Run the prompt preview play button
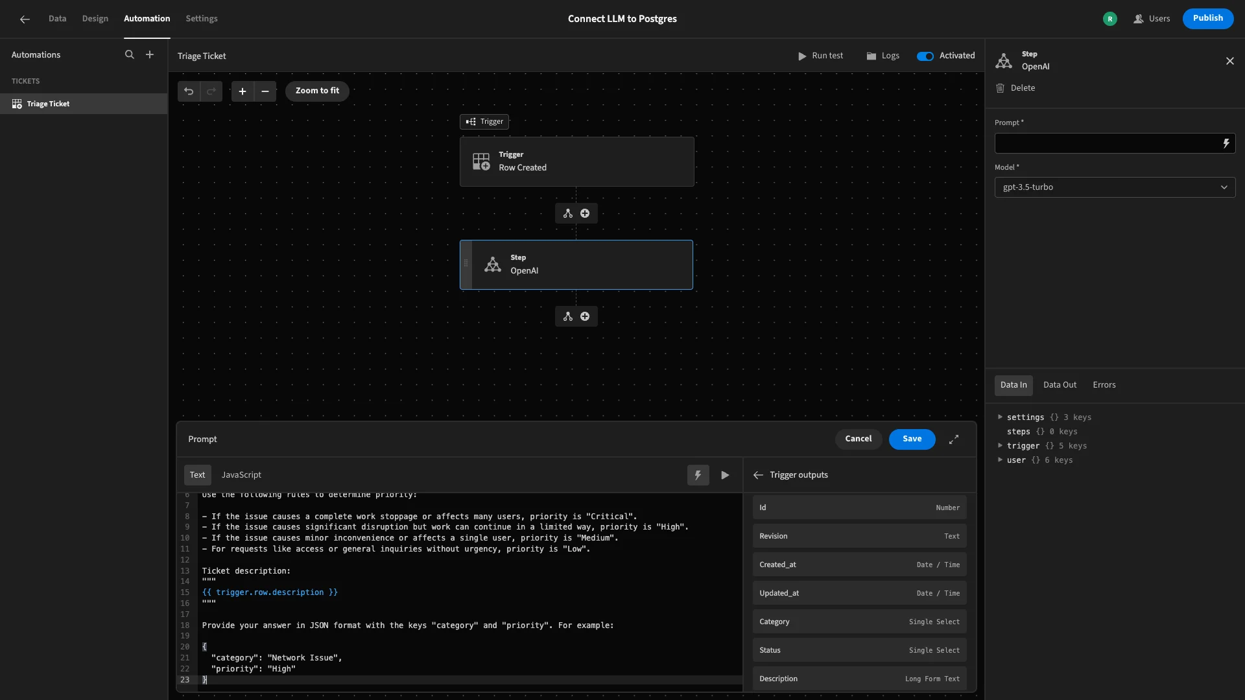 pyautogui.click(x=725, y=475)
